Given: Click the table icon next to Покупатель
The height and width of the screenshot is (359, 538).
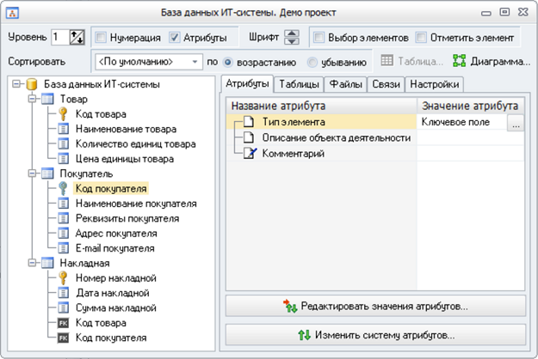Looking at the screenshot, I should pos(47,173).
